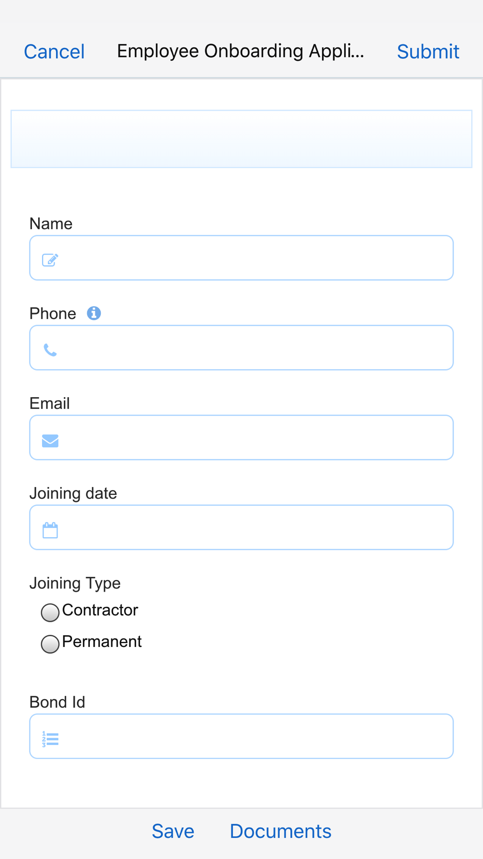483x859 pixels.
Task: Click the Phone info icon
Action: (x=94, y=313)
